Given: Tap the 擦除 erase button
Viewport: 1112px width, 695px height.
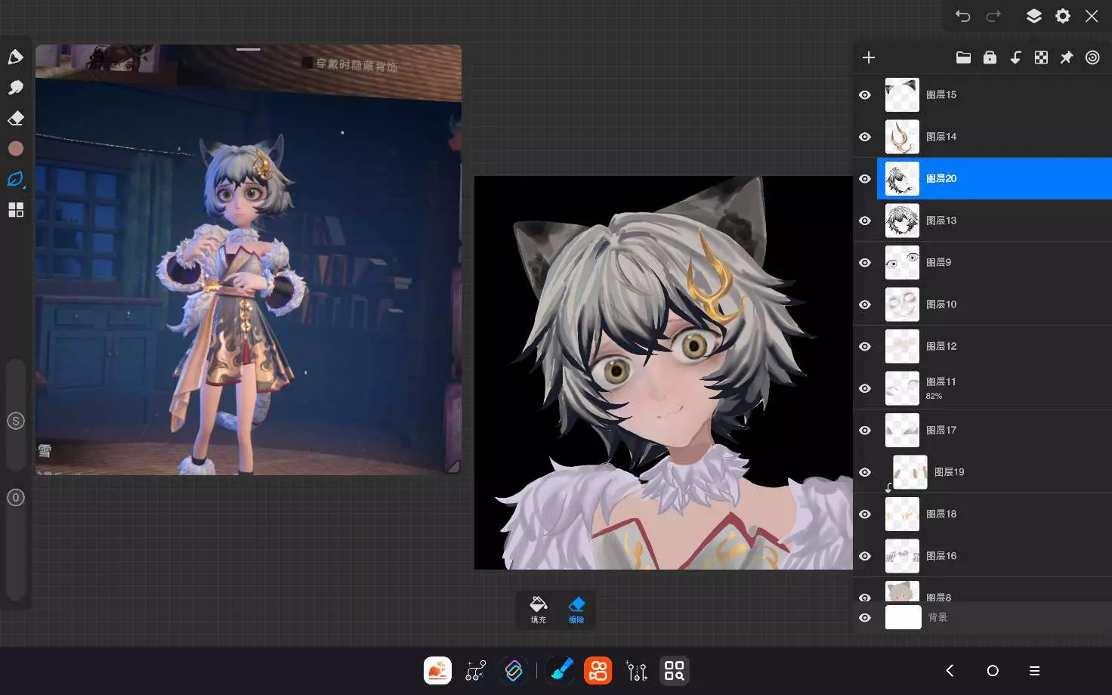Looking at the screenshot, I should click(576, 610).
